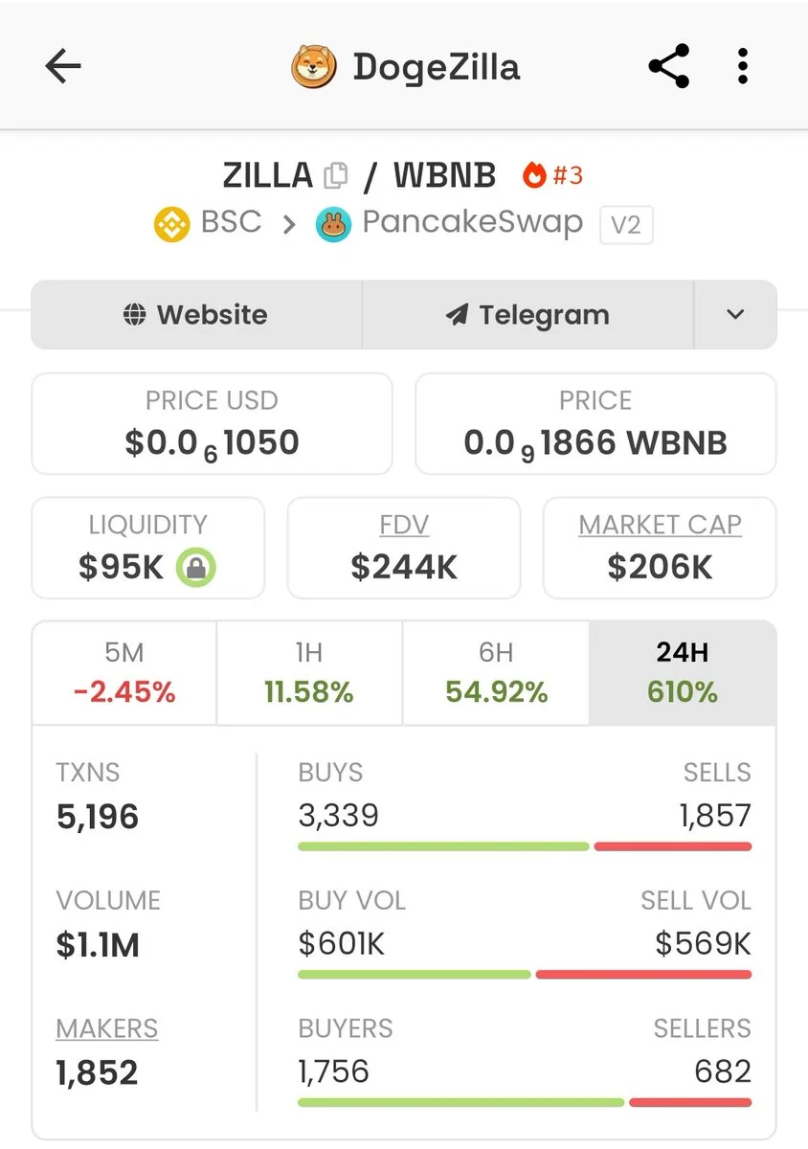This screenshot has height=1149, width=808.
Task: Copy ZILLA token address icon
Action: pyautogui.click(x=336, y=176)
